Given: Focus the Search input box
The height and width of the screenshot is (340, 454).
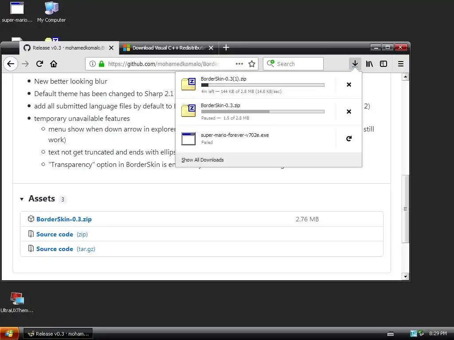Looking at the screenshot, I should (x=293, y=64).
